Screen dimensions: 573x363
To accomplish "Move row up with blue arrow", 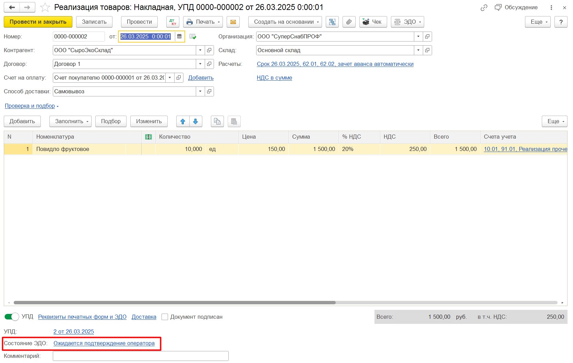I will point(183,121).
